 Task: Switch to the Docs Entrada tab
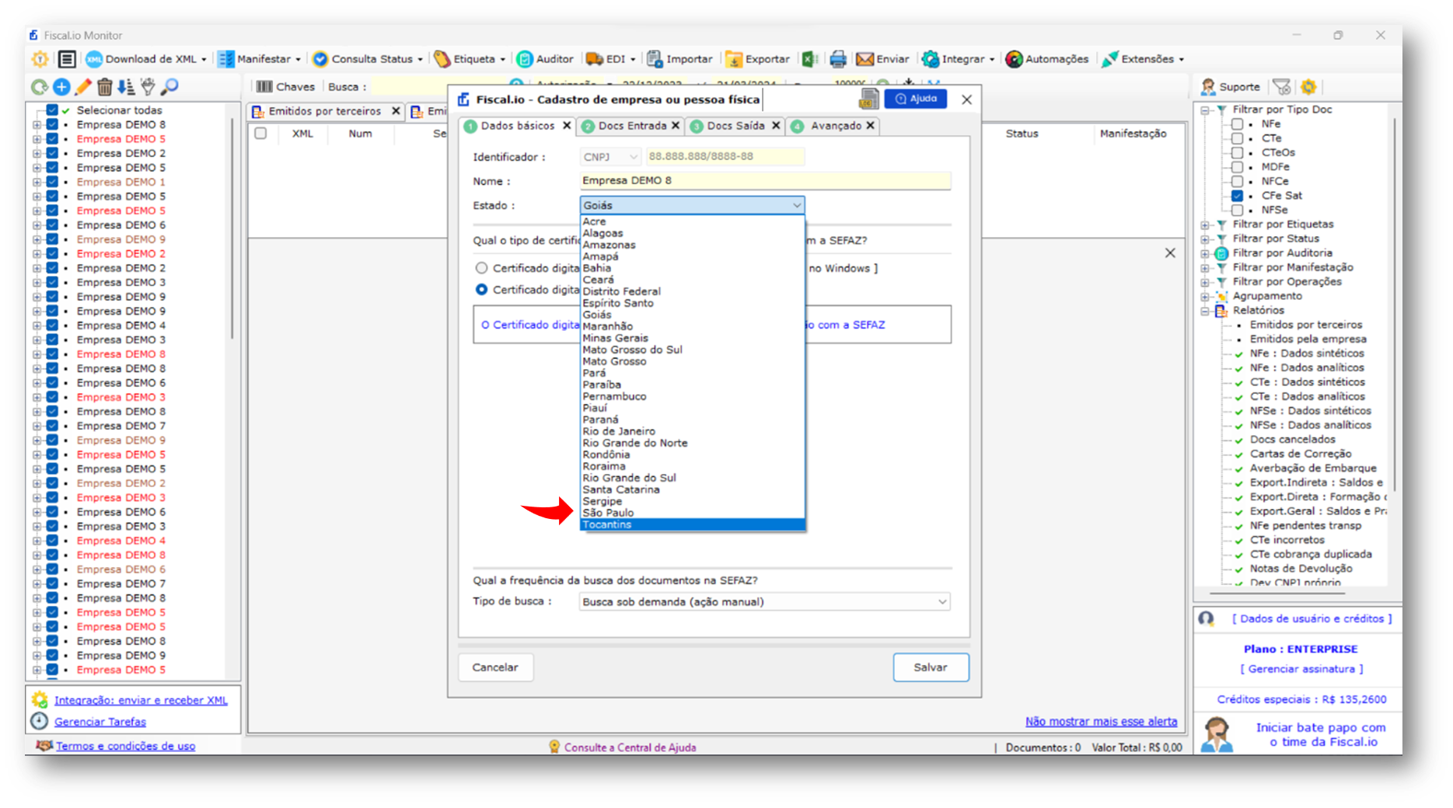pyautogui.click(x=631, y=126)
